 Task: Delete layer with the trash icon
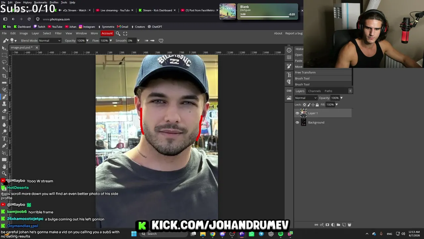[349, 225]
